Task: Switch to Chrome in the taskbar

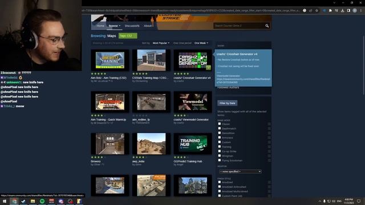Action: [x=14, y=201]
